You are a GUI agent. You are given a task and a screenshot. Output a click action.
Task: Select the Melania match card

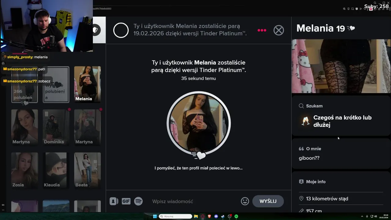click(87, 84)
